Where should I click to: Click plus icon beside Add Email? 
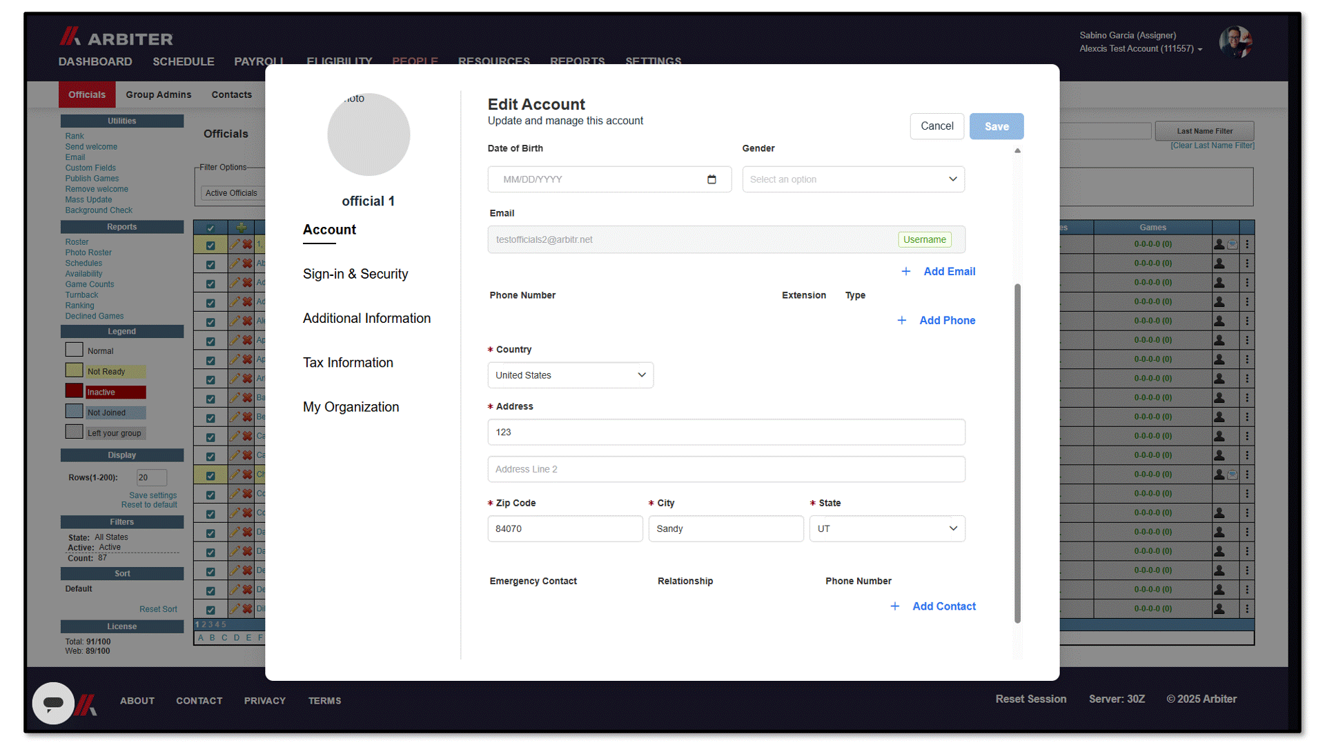906,272
